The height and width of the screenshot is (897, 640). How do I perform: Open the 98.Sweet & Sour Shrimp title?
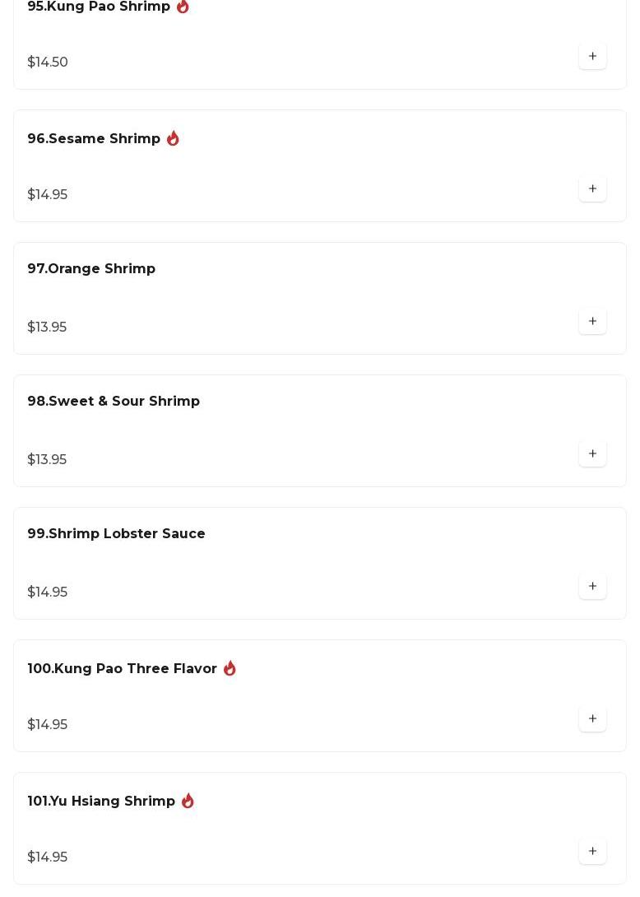coord(114,402)
